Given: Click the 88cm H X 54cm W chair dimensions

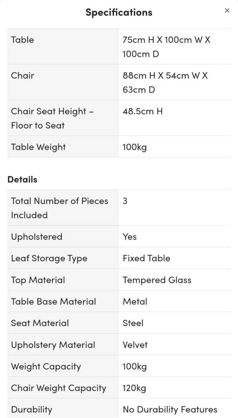Looking at the screenshot, I should tap(165, 82).
